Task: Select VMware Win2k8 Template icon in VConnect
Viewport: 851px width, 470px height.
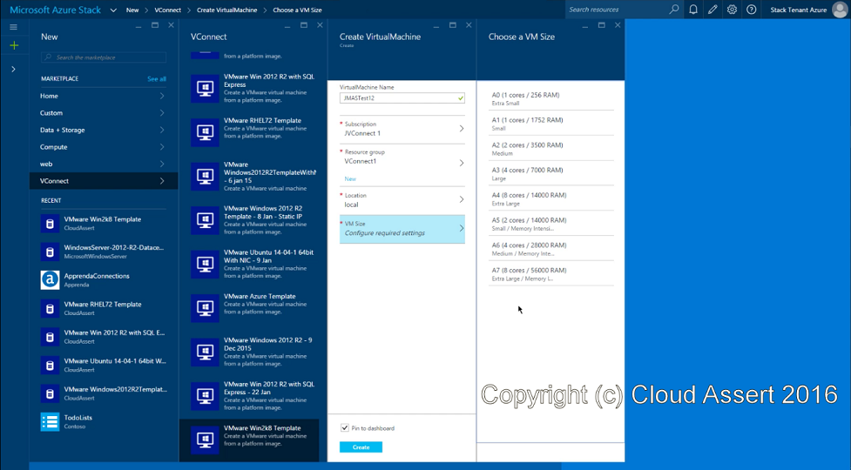Action: pos(206,440)
